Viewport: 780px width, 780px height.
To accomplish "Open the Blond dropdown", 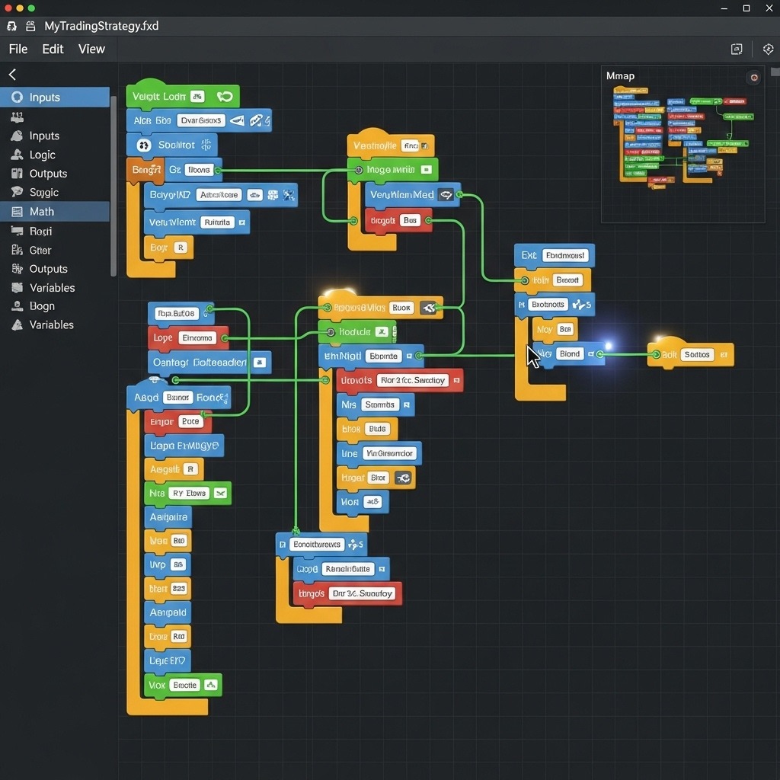I will pyautogui.click(x=570, y=353).
